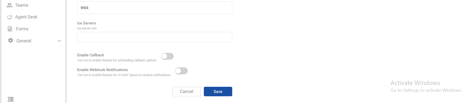The height and width of the screenshot is (103, 476).
Task: Click the Ice Servers field label
Action: (x=86, y=23)
